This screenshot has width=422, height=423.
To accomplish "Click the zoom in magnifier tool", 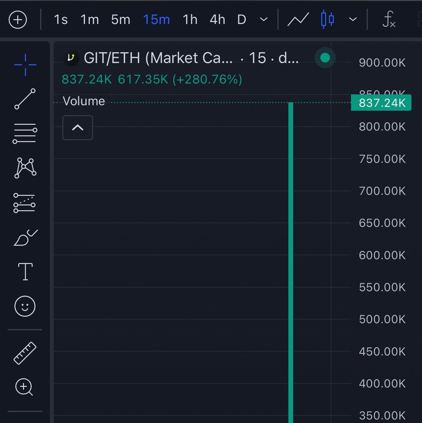I will pyautogui.click(x=24, y=387).
